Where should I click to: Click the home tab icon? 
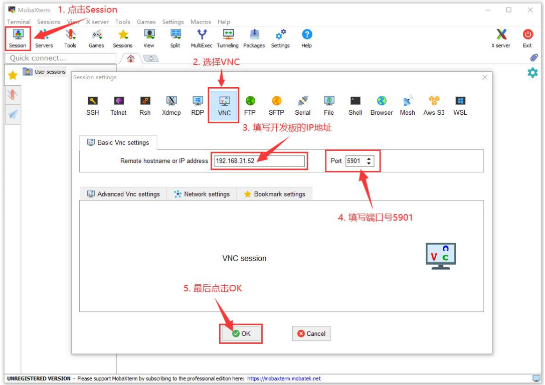point(131,58)
